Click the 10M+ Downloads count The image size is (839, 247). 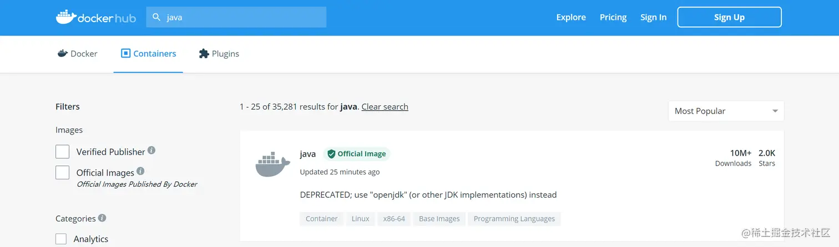[733, 158]
